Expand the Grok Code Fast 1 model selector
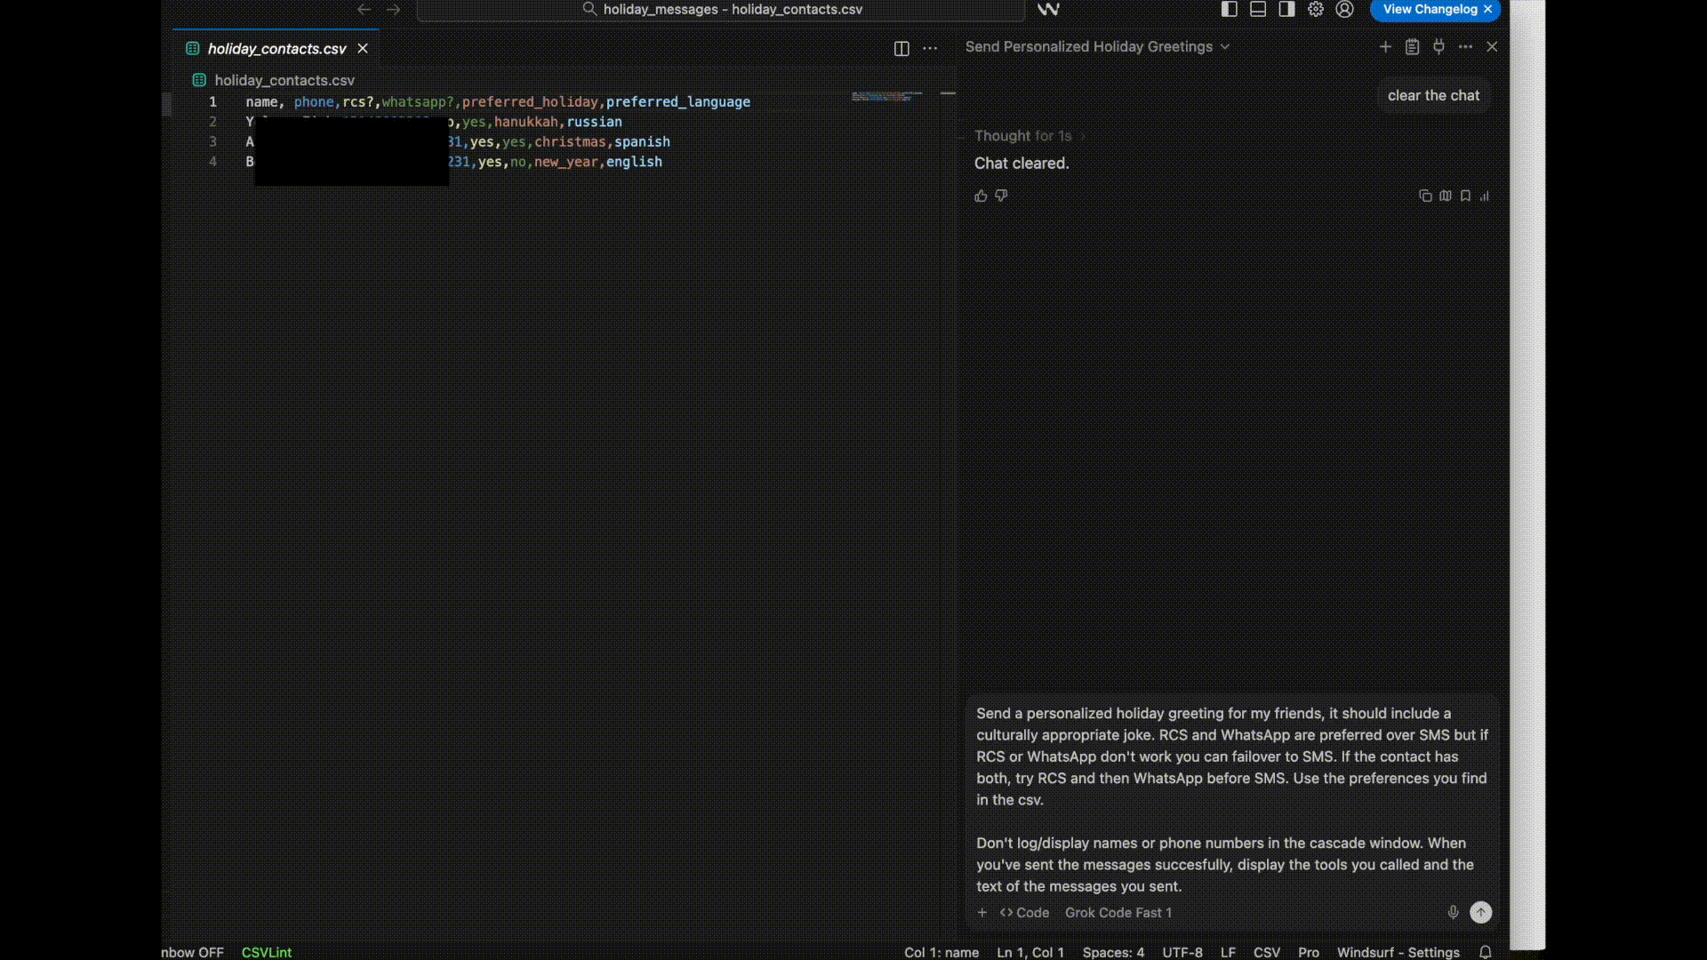This screenshot has width=1707, height=960. (1118, 913)
